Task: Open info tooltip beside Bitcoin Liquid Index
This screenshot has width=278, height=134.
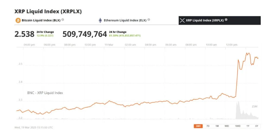Action: 63,20
